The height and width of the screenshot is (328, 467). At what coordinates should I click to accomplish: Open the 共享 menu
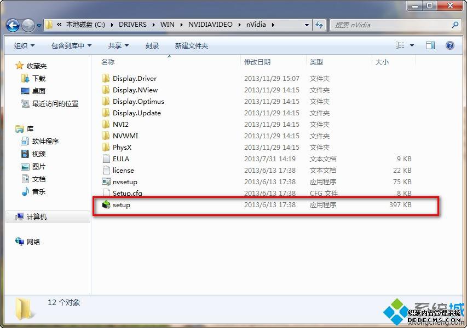(x=118, y=45)
